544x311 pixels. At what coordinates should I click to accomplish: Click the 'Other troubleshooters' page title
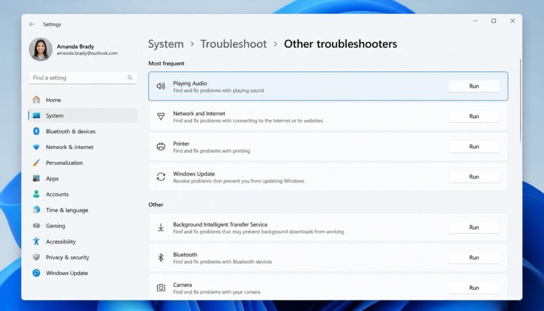coord(341,44)
